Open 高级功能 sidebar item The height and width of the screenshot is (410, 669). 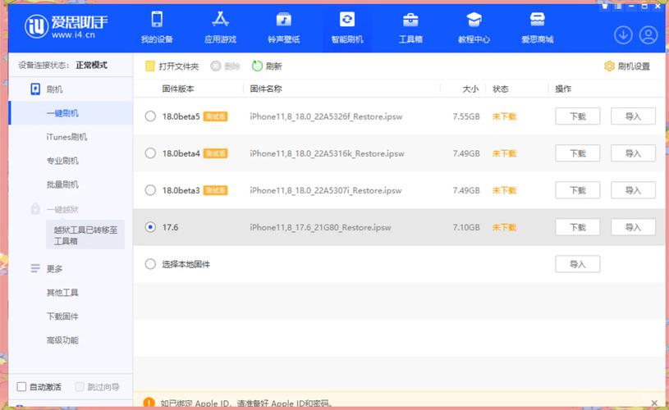(62, 340)
